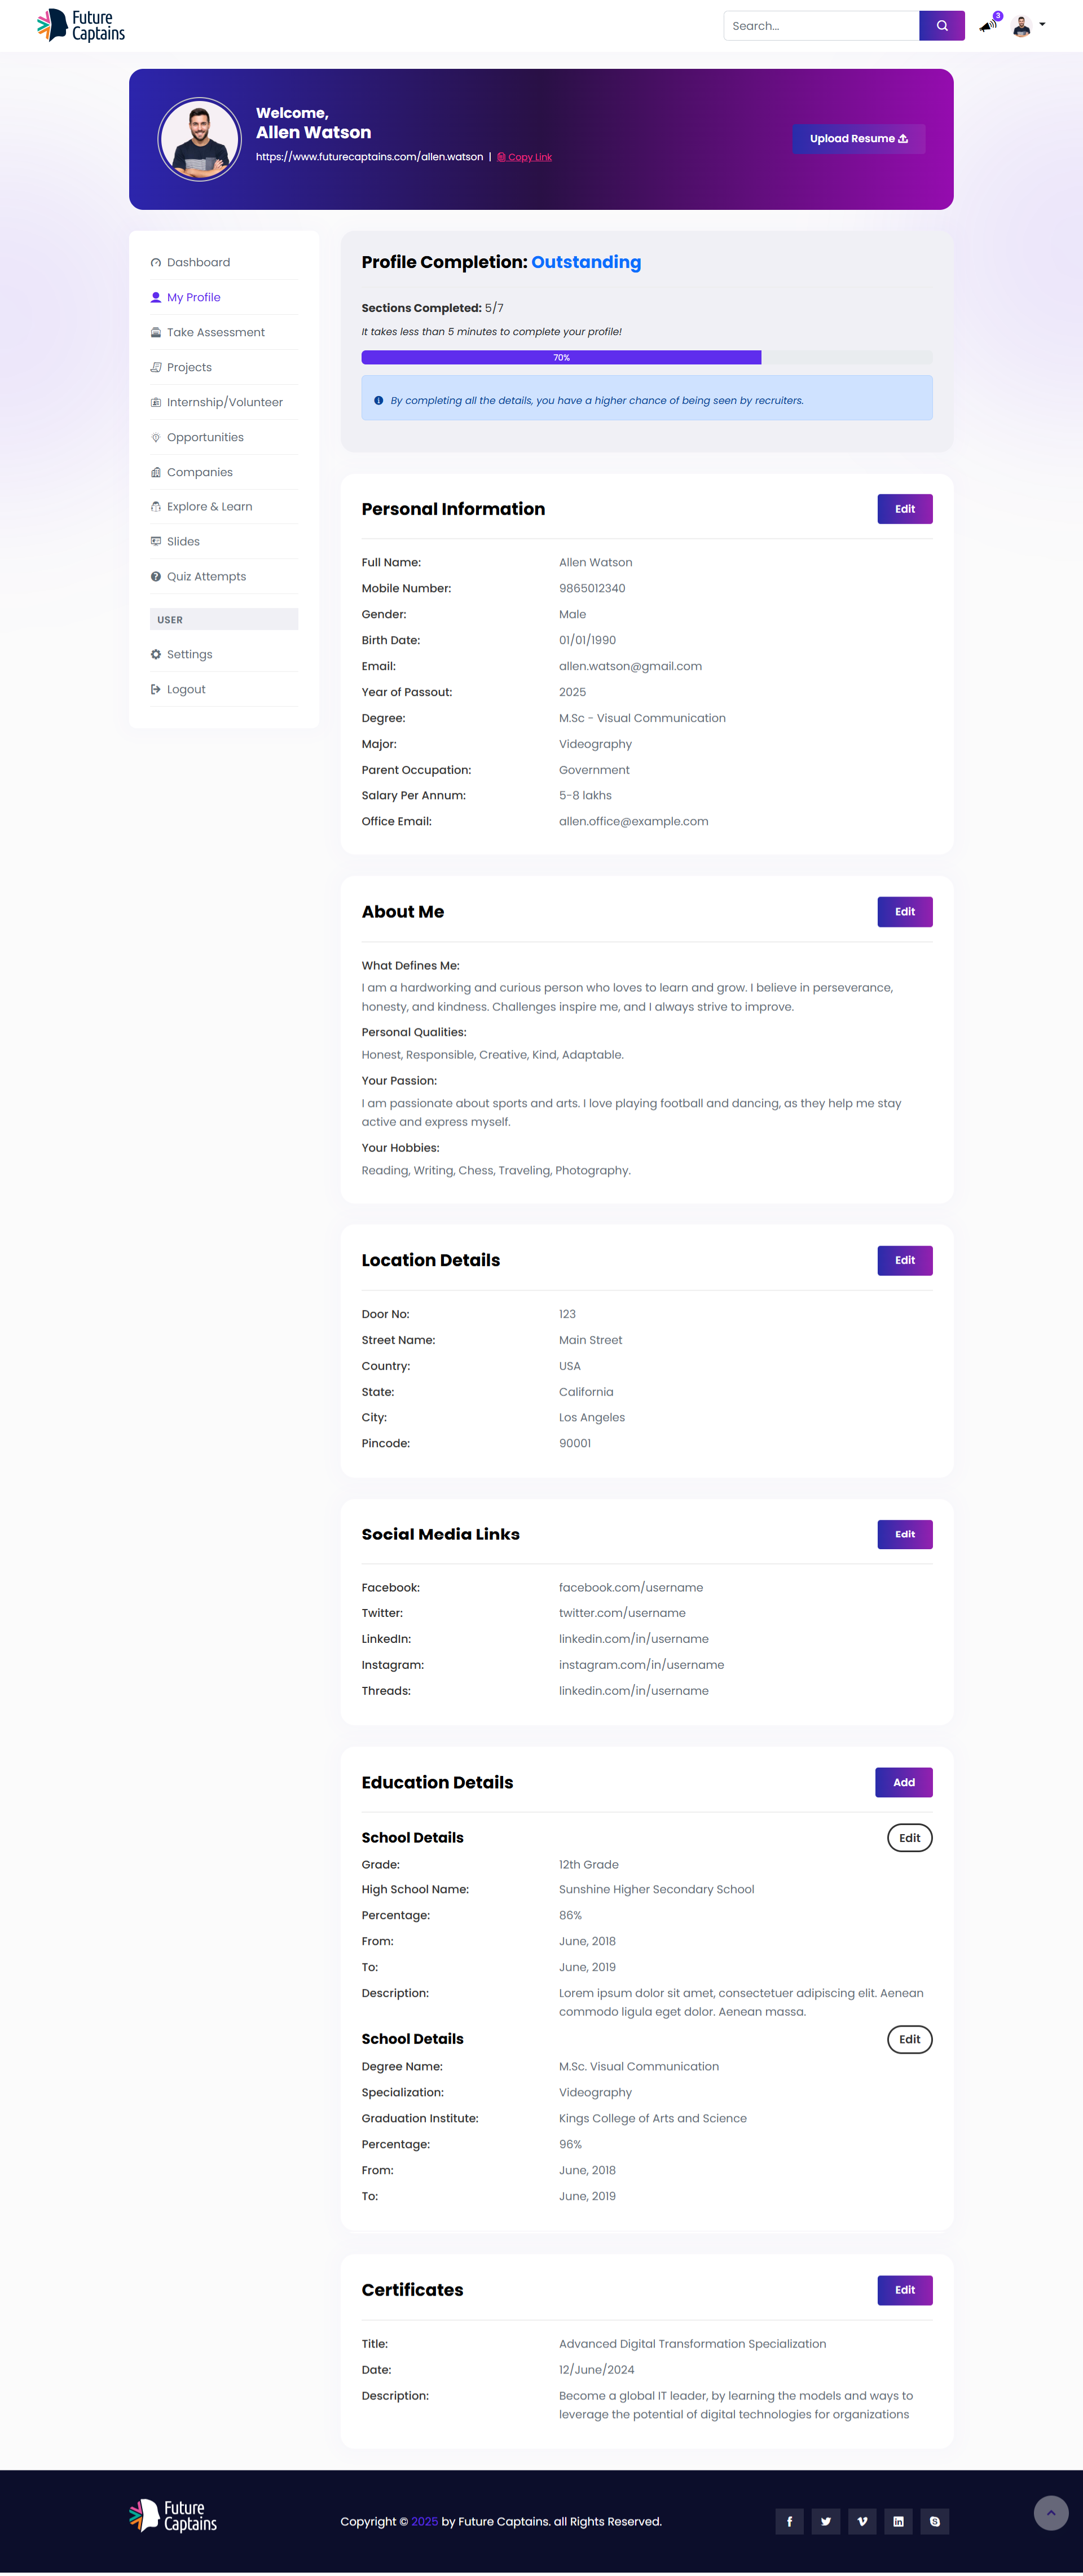Screen dimensions: 1083x2576
Task: Open the LinkedIn icon in footer
Action: click(898, 2521)
